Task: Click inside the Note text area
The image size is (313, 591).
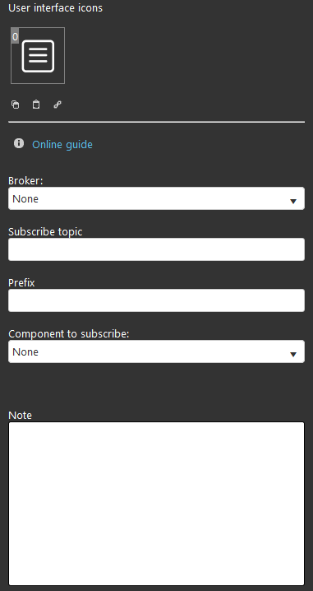Action: click(156, 504)
